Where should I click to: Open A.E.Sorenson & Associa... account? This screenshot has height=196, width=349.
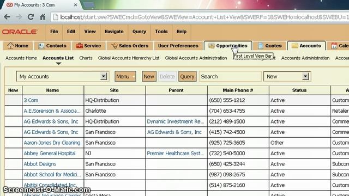pos(52,111)
